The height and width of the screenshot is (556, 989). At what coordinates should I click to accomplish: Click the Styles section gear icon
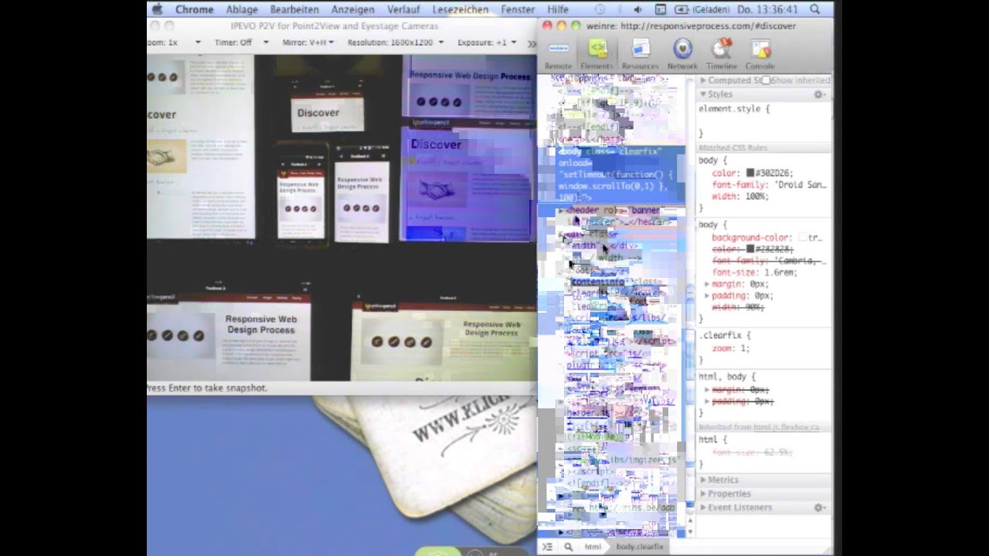818,94
